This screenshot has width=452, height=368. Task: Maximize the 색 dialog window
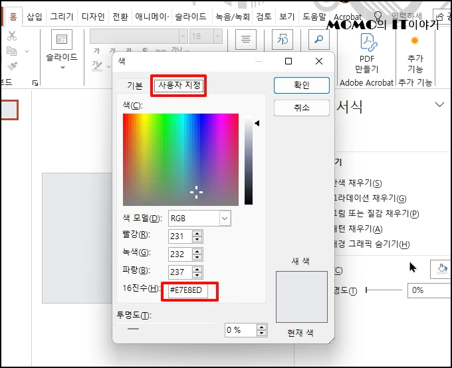[288, 61]
